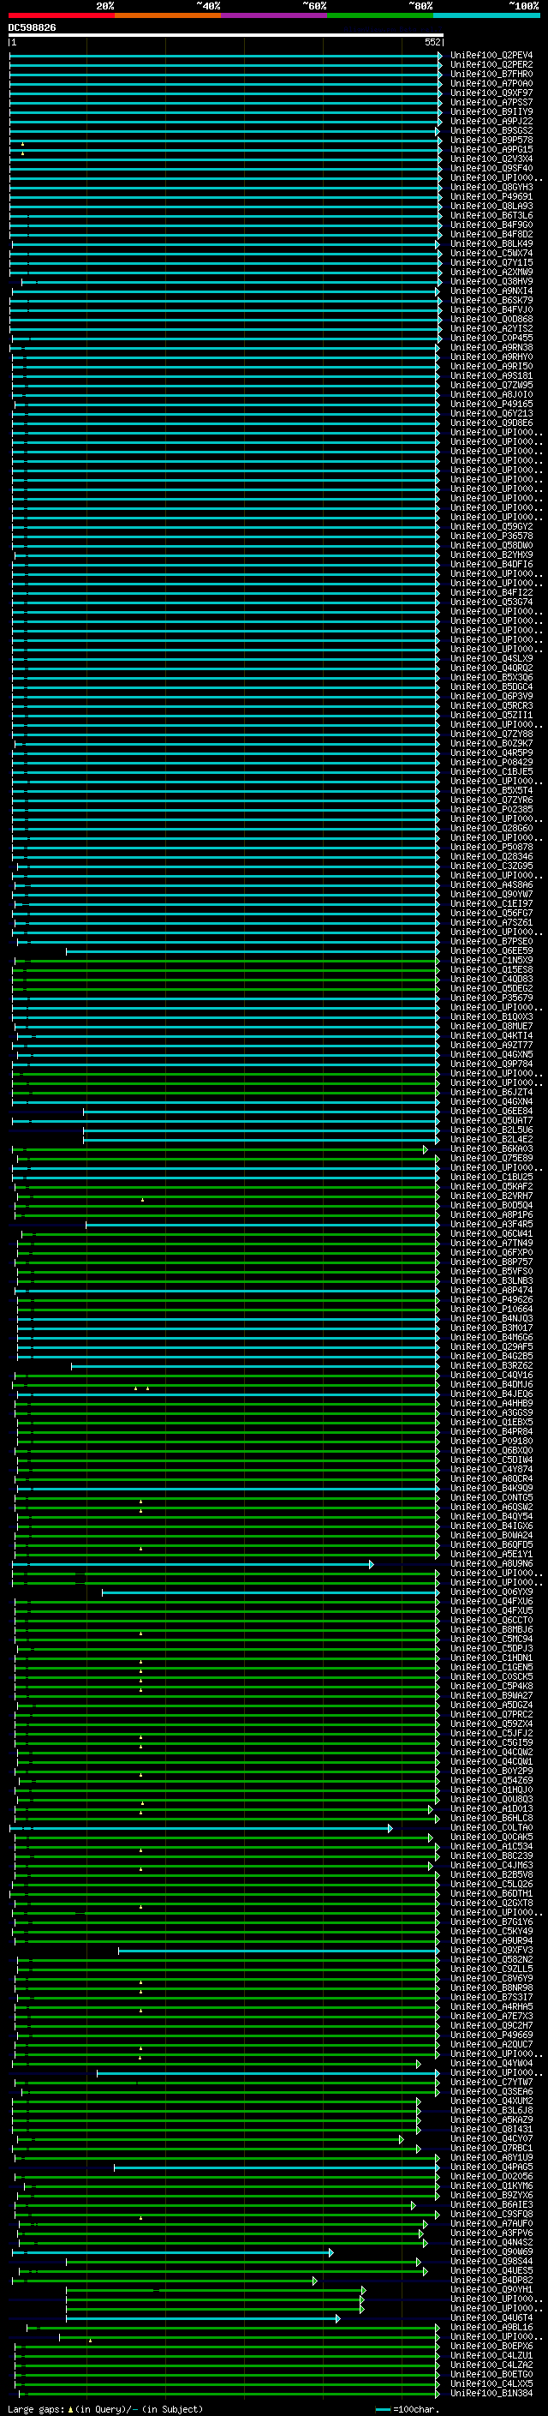
Task: Click the alignment bar for UniRef100_A8U9N6
Action: coord(193,1563)
